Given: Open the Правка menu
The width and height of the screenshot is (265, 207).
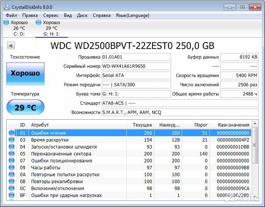Looking at the screenshot, I should pyautogui.click(x=30, y=15).
